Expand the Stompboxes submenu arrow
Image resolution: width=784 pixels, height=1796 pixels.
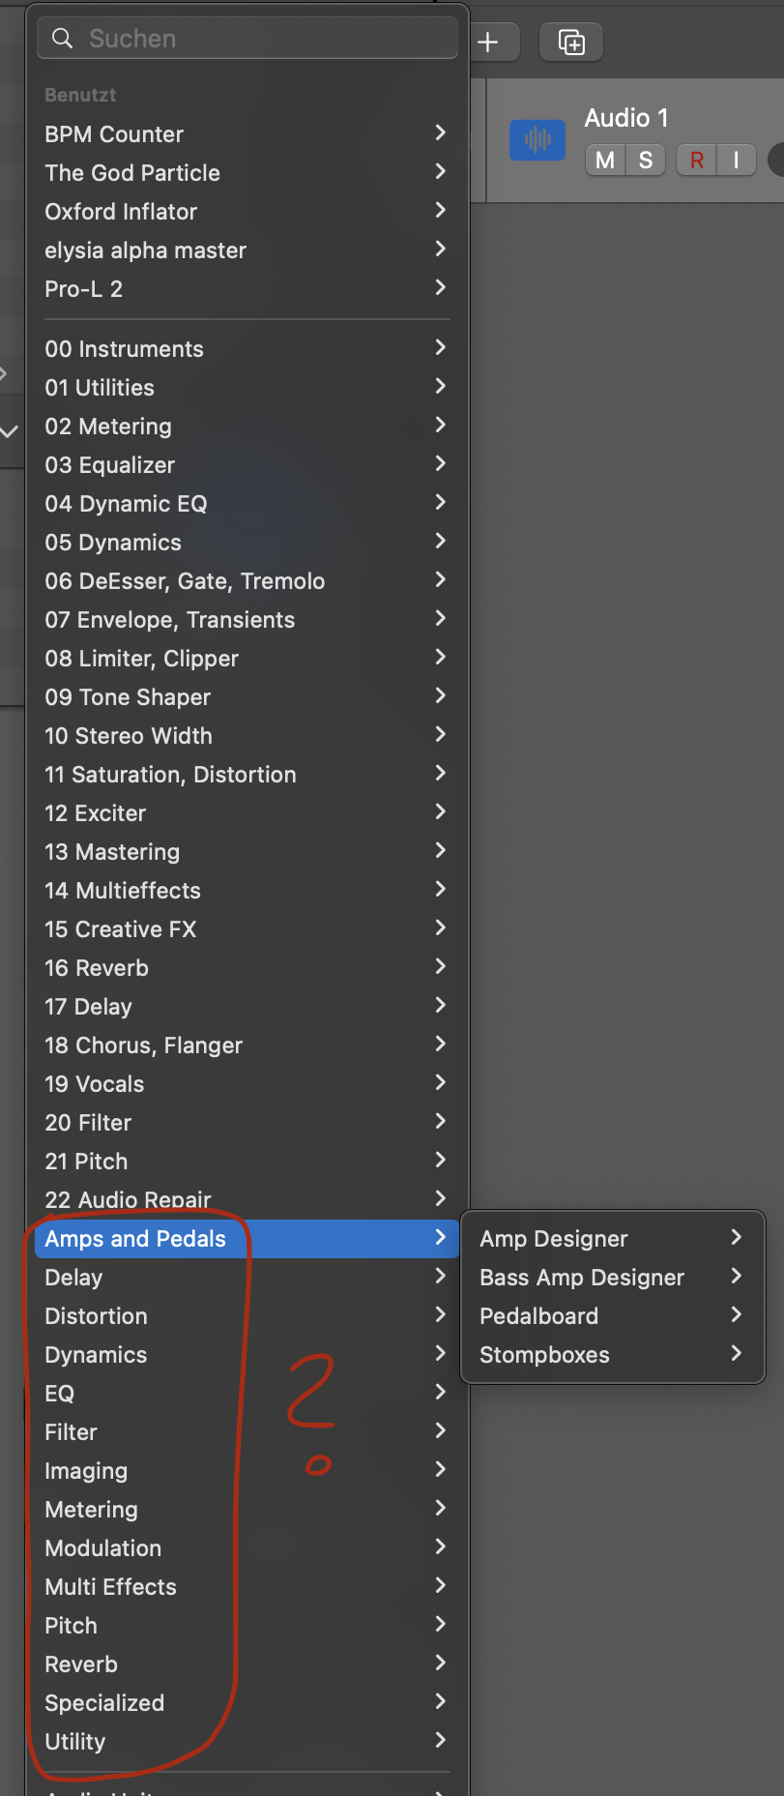[x=737, y=1353]
